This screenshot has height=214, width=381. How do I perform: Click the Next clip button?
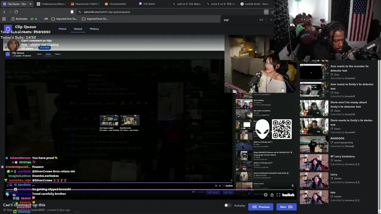coord(286,207)
